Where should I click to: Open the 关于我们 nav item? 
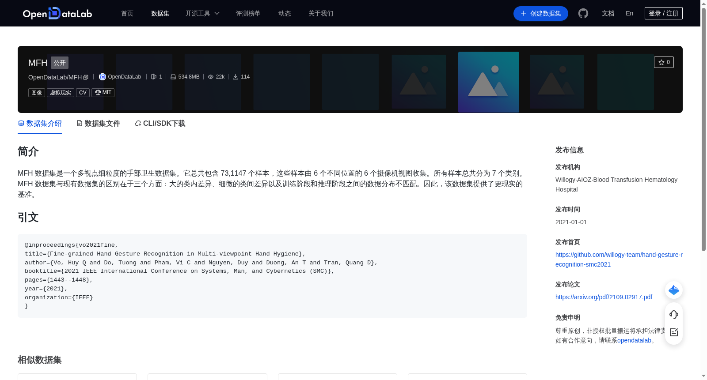[321, 13]
